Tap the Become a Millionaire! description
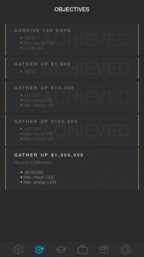This screenshot has width=144, height=257. [33, 162]
